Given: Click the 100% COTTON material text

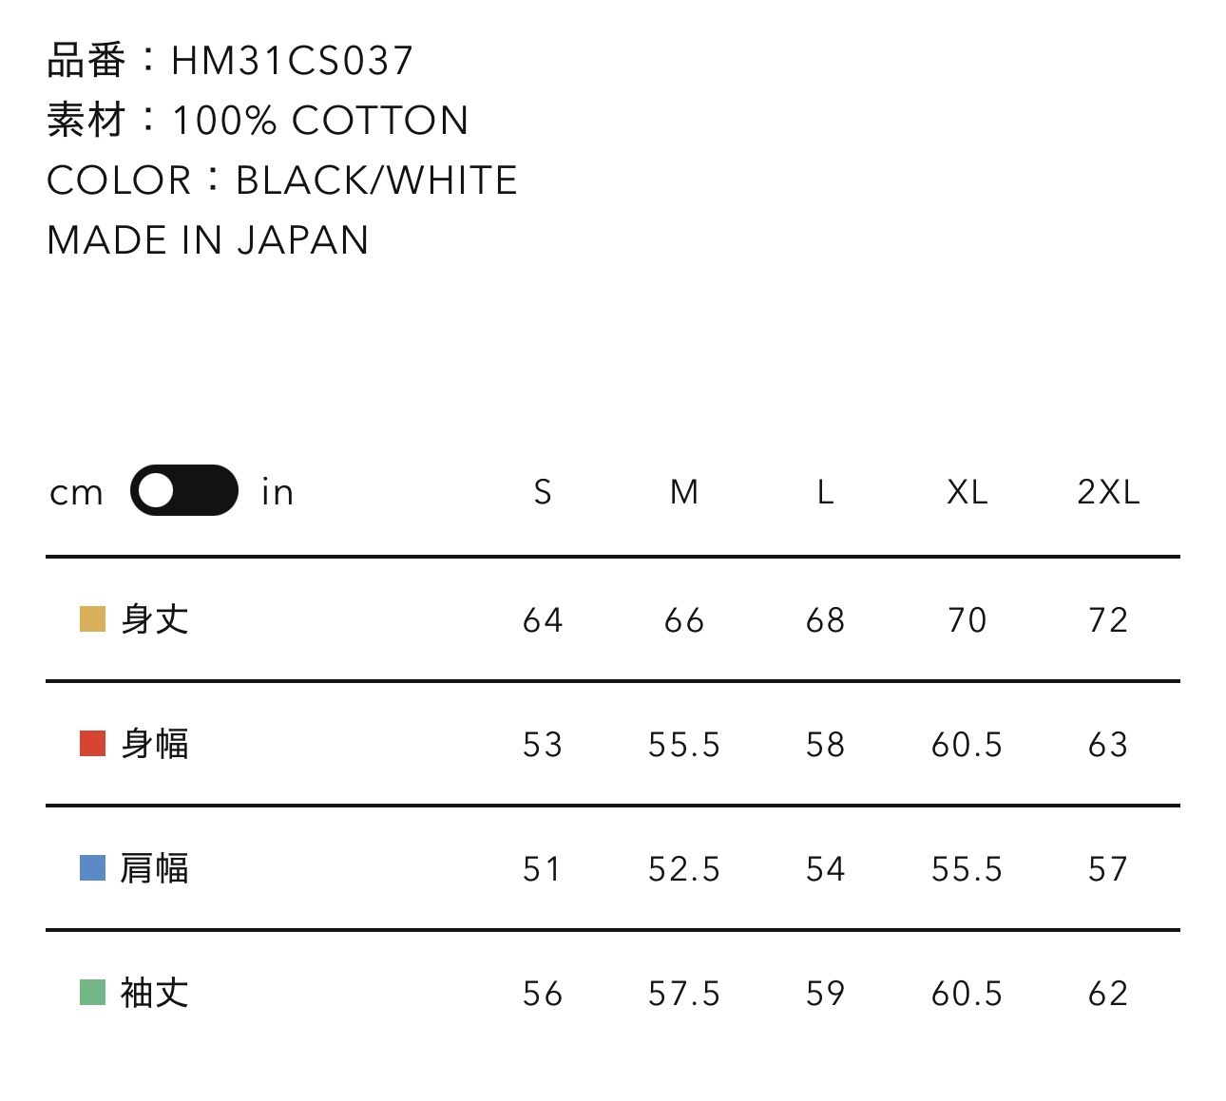Looking at the screenshot, I should click(x=320, y=121).
